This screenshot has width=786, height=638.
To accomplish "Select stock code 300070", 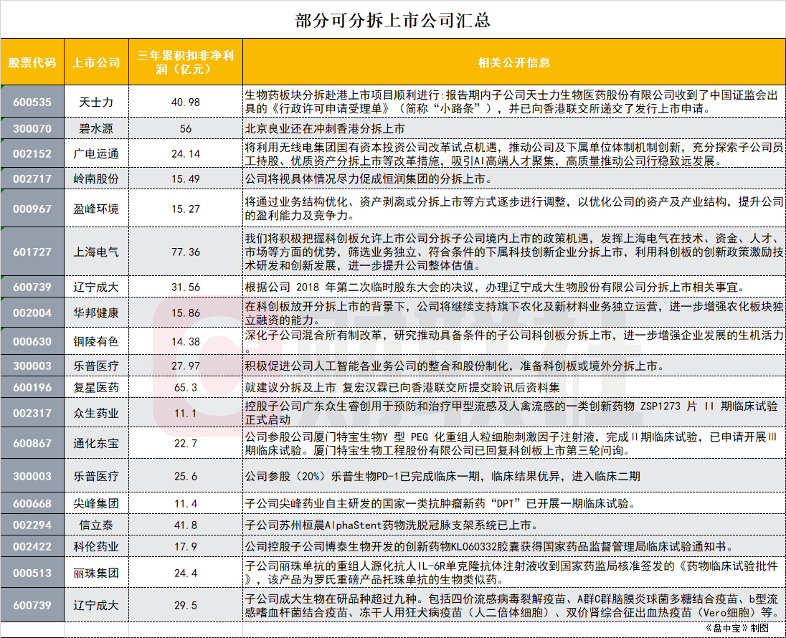I will (x=32, y=128).
